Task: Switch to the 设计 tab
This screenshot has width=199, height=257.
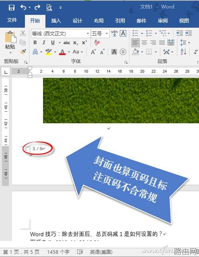Action: coord(77,20)
